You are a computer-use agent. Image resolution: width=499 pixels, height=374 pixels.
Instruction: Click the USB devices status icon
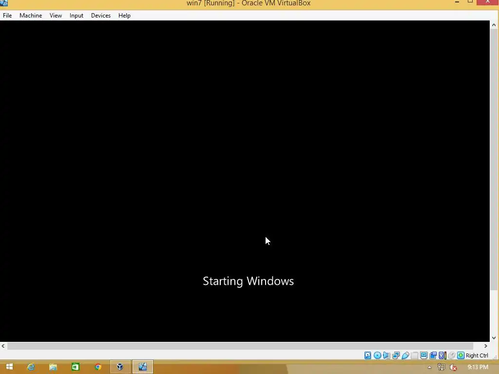[x=405, y=355]
